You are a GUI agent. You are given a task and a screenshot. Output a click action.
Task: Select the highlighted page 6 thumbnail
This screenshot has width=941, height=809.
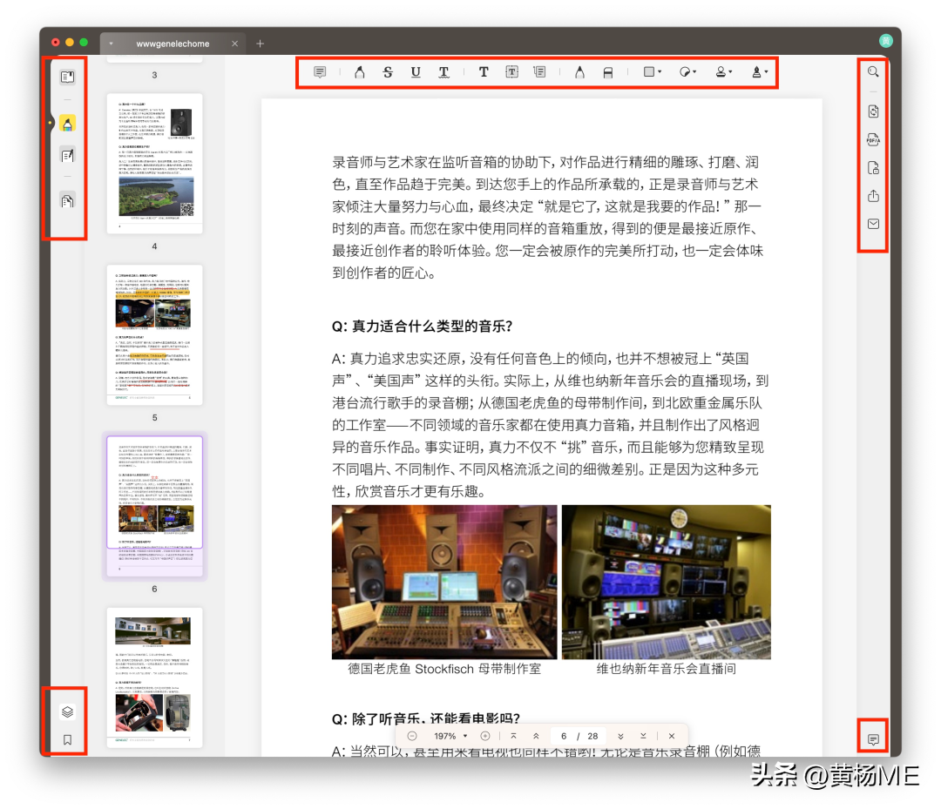pos(155,506)
